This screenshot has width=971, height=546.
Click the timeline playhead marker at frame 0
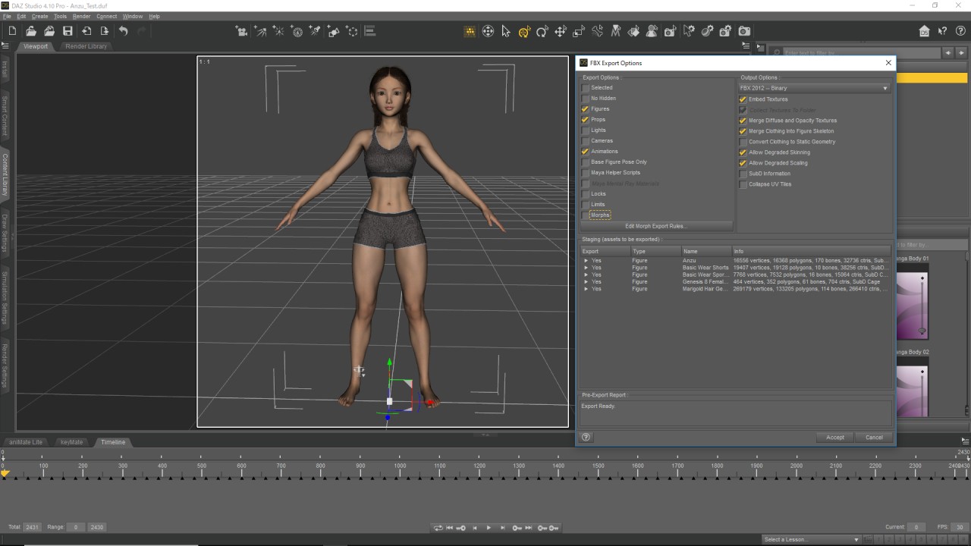click(5, 473)
